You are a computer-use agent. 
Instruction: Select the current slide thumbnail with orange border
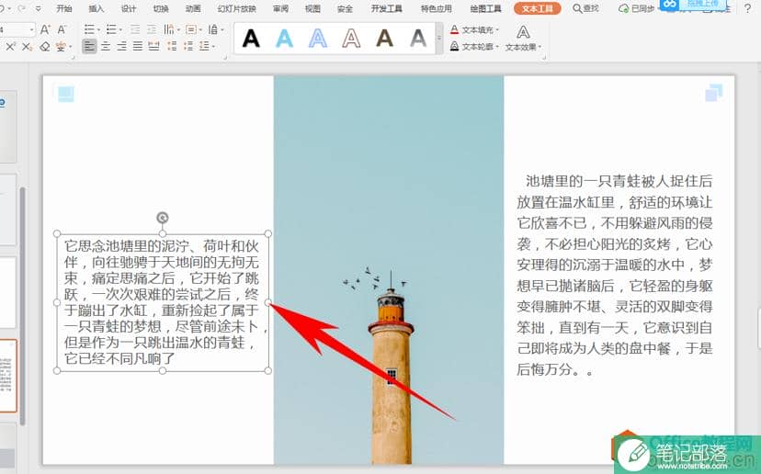point(7,376)
